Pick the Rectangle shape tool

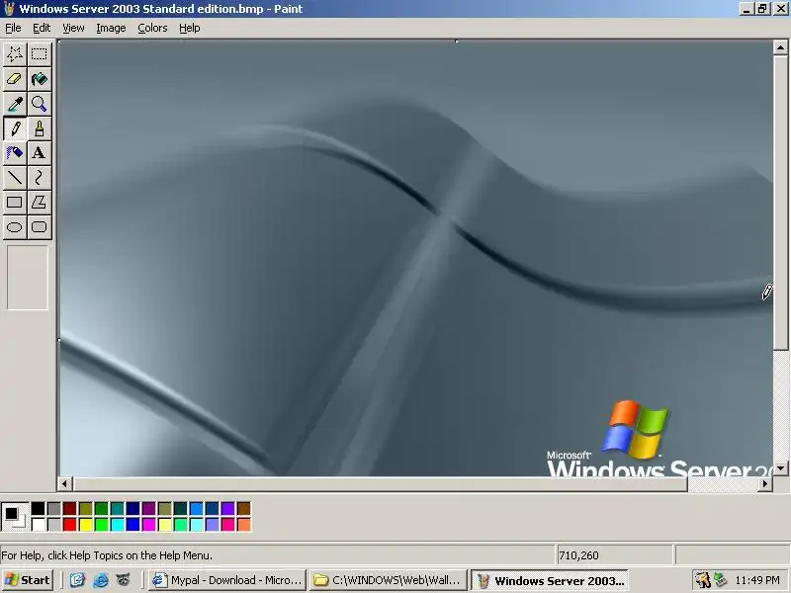pos(15,203)
